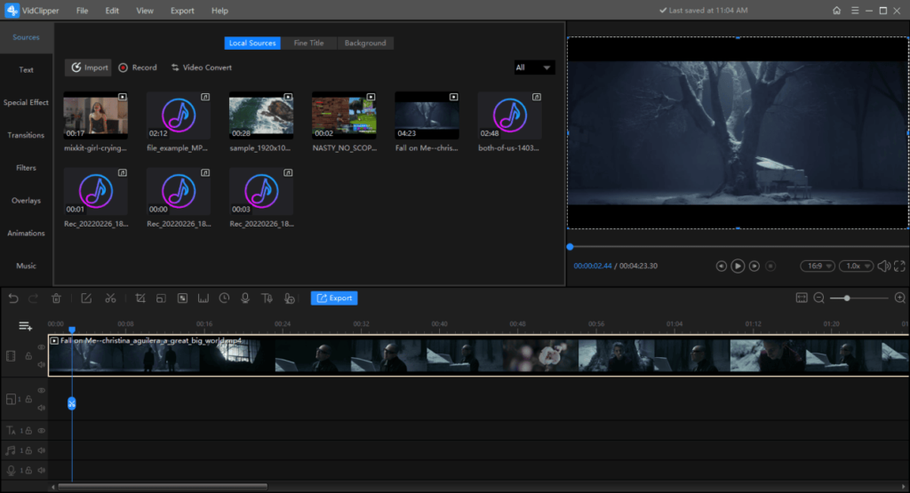Switch to the Fine Title tab
This screenshot has width=910, height=493.
[x=308, y=43]
